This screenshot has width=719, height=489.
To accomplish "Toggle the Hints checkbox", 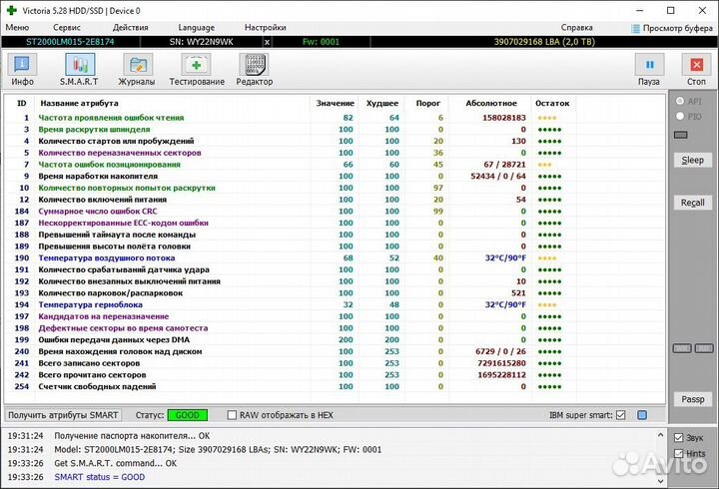I will pyautogui.click(x=679, y=453).
